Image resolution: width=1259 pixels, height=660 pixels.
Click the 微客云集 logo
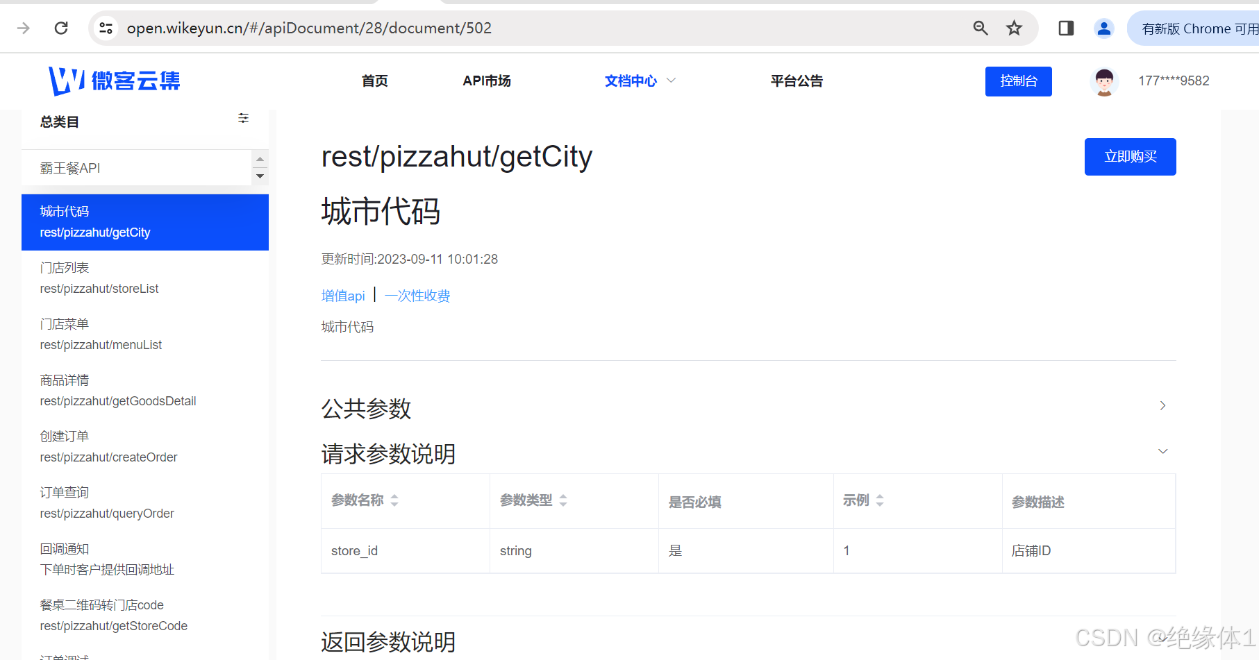pyautogui.click(x=115, y=81)
